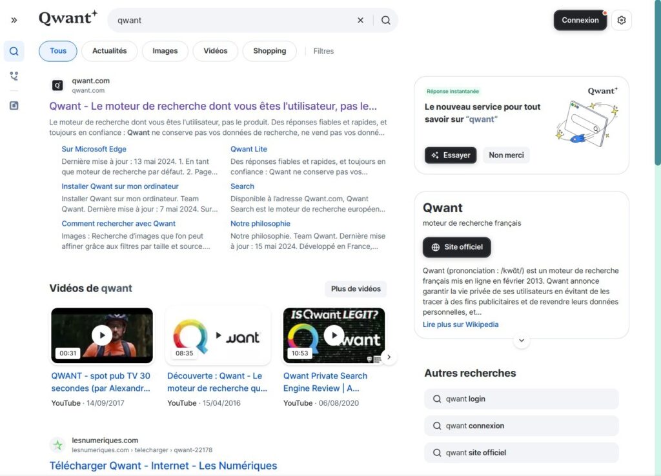Click magnifier icon beside qwant site officiel

click(x=437, y=453)
